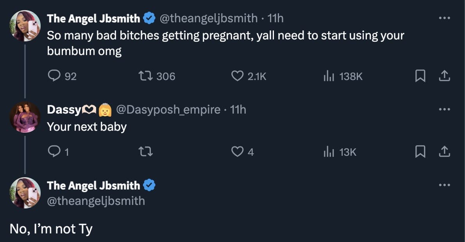465x242 pixels.
Task: Open more options on the first tweet
Action: click(444, 18)
